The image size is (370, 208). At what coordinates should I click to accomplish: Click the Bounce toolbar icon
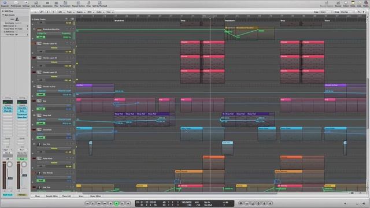(338, 3)
